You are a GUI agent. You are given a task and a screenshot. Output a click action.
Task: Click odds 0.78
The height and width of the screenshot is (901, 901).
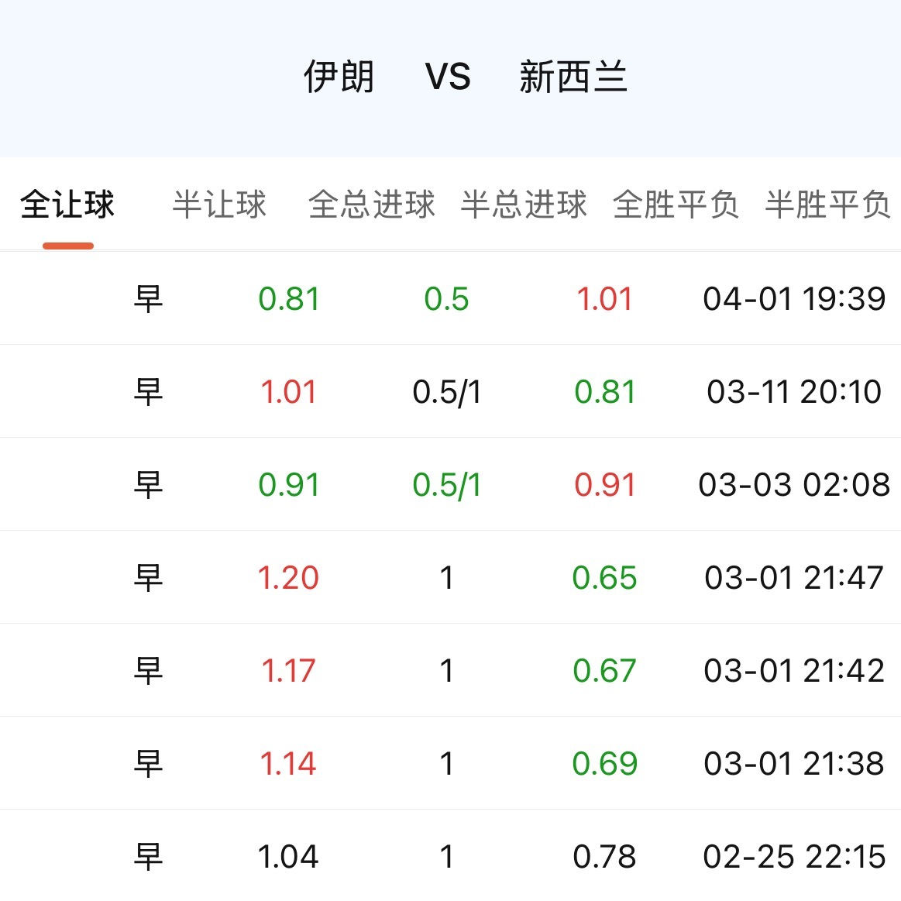[604, 857]
